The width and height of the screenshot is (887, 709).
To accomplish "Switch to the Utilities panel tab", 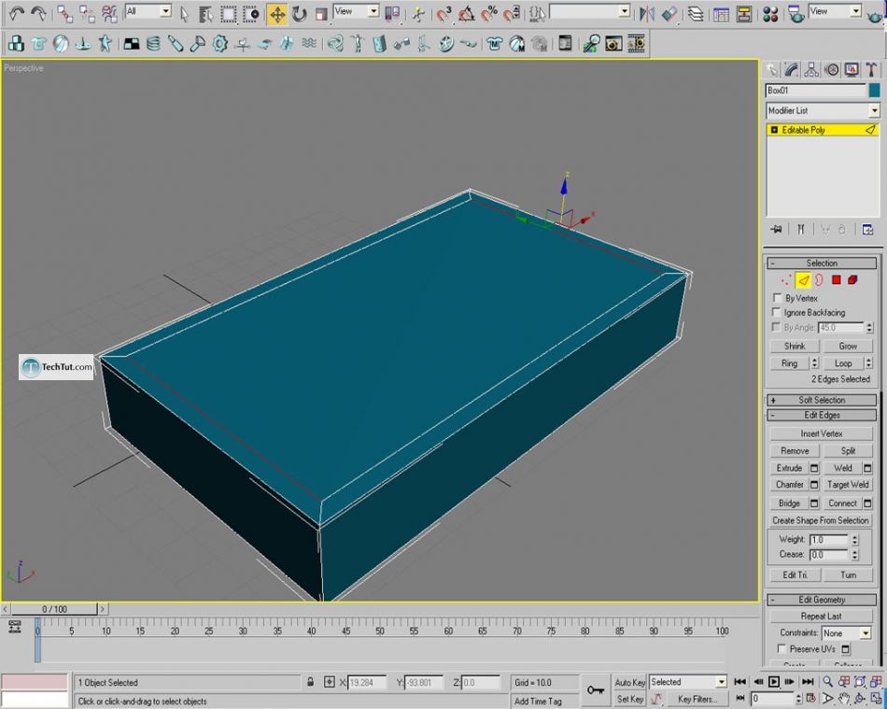I will click(871, 69).
